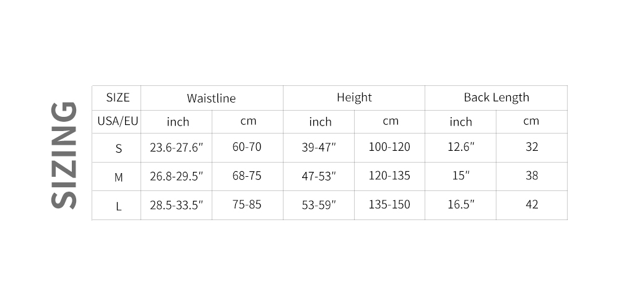619x306 pixels.
Task: Select the 120-135 height cm cell
Action: [389, 176]
